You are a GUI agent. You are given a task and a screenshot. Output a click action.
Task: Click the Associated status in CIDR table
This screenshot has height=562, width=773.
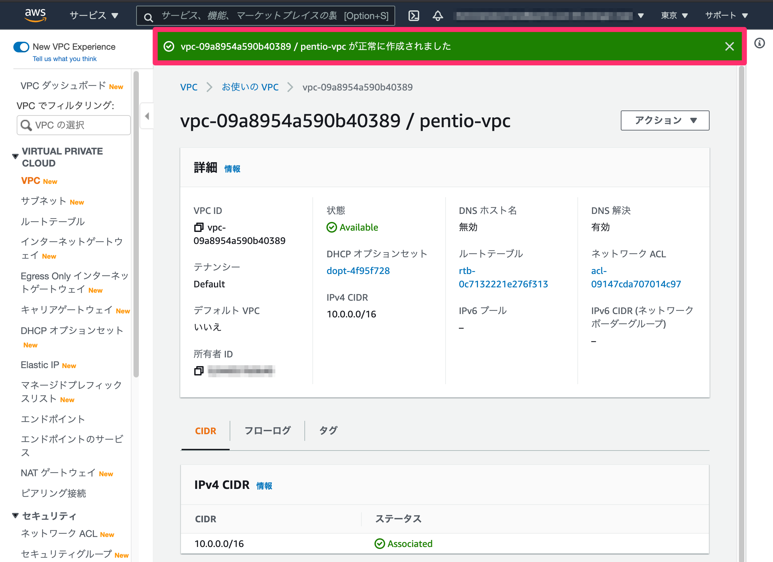click(x=410, y=544)
